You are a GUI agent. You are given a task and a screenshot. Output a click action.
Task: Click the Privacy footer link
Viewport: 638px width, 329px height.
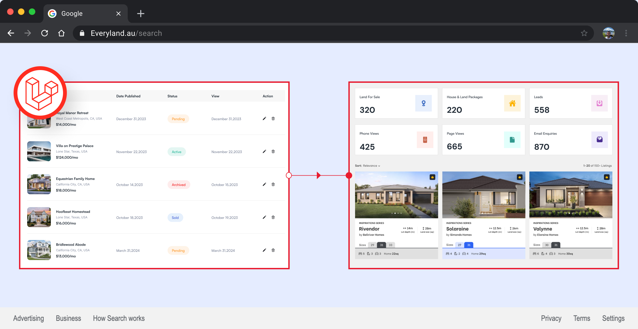[x=551, y=318]
